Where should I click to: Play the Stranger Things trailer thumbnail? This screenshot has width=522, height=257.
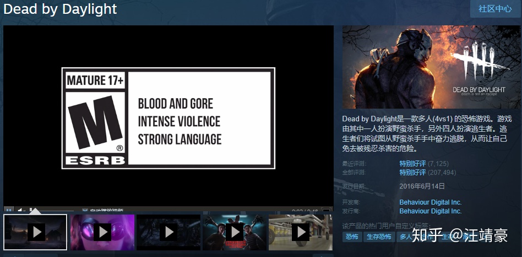[235, 232]
